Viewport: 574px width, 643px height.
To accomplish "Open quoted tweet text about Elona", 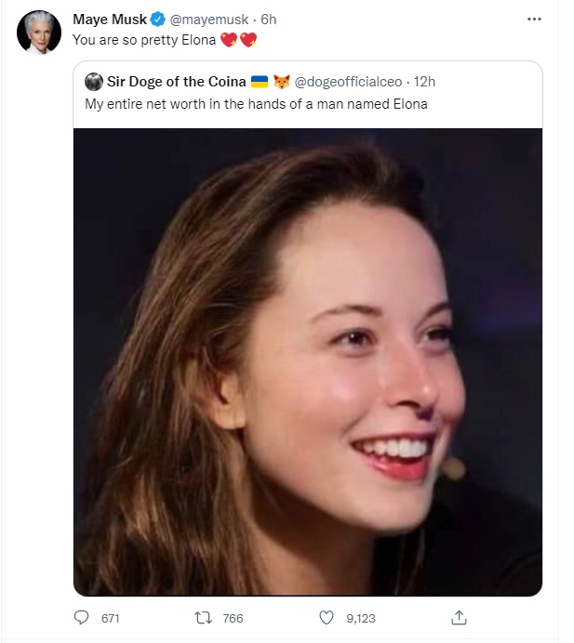I will pos(256,104).
